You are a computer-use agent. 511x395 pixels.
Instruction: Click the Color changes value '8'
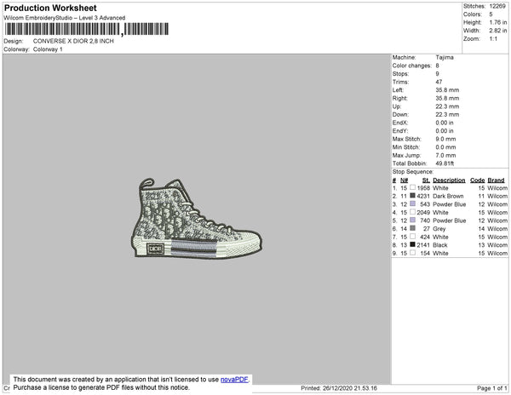[x=438, y=66]
